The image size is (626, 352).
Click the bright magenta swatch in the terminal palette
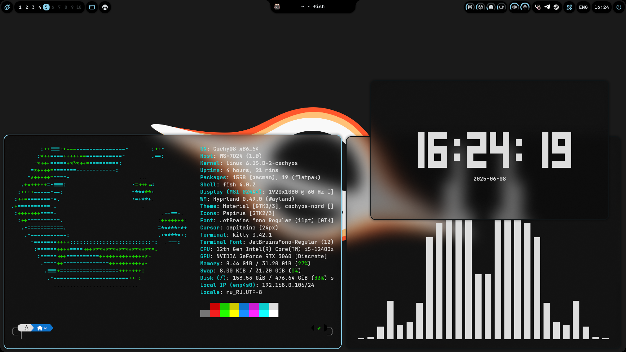click(254, 314)
